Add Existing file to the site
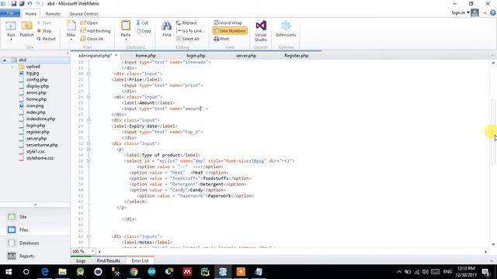The image size is (497, 279). tap(96, 31)
